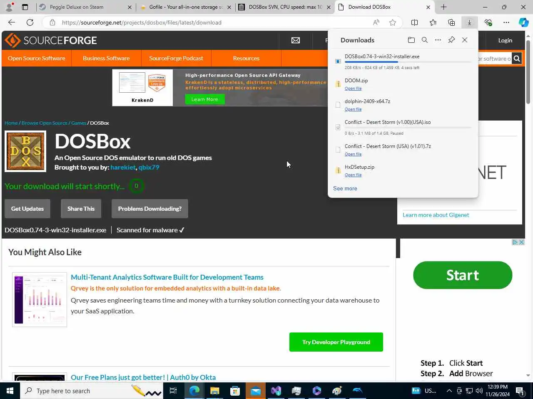The width and height of the screenshot is (533, 399).
Task: Search downloads with magnifier icon
Action: tap(425, 40)
